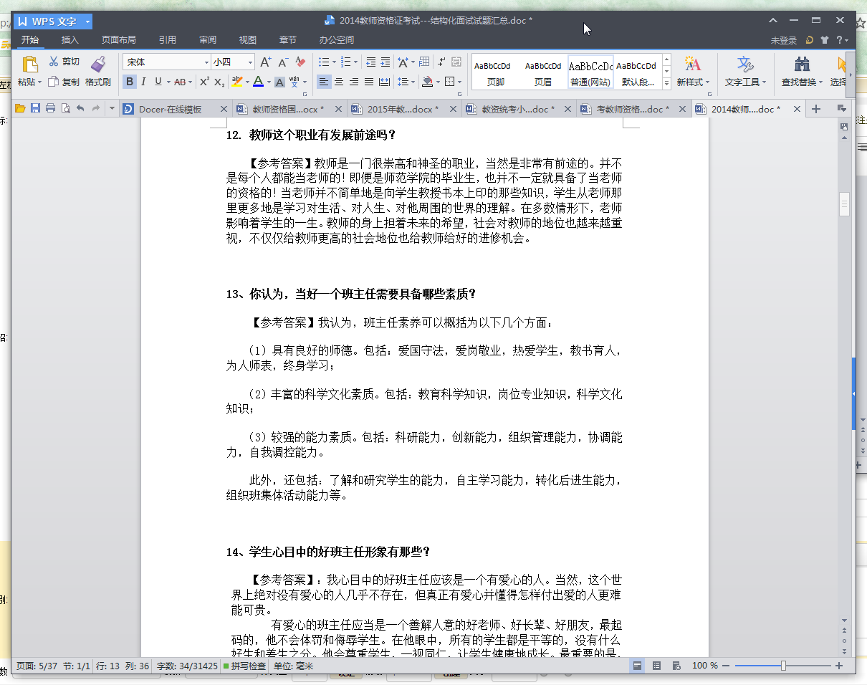The width and height of the screenshot is (867, 685).
Task: Justify the paragraph text
Action: [x=369, y=82]
